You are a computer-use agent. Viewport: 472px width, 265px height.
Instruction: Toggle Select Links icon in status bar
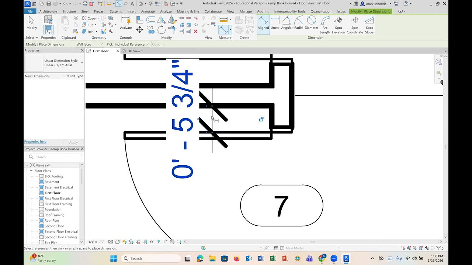[x=403, y=248]
